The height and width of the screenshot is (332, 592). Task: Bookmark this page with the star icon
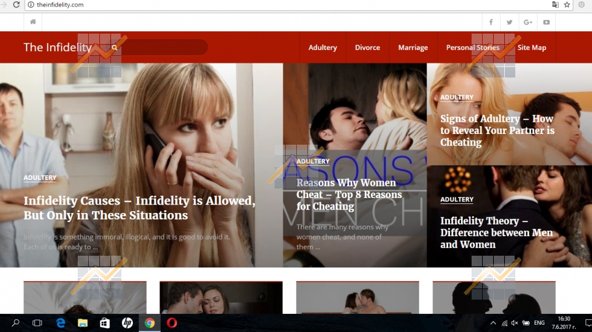pyautogui.click(x=567, y=5)
